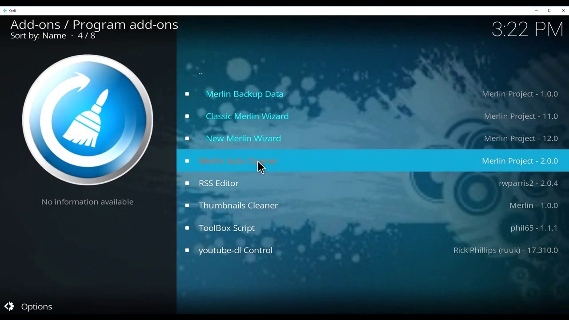Click the bullet icon beside Thumbnails Cleaner
Screen dimensions: 569x320
[x=187, y=205]
